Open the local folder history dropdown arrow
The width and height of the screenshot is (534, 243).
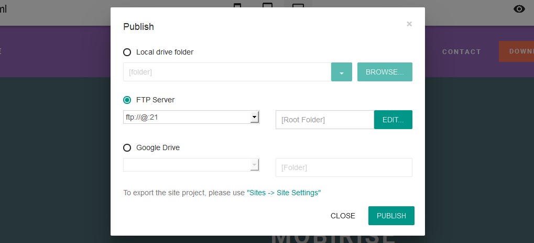[x=341, y=72]
